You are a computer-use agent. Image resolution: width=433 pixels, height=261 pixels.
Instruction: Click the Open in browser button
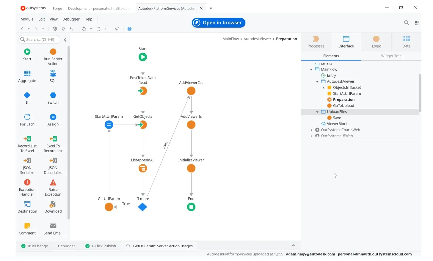219,23
